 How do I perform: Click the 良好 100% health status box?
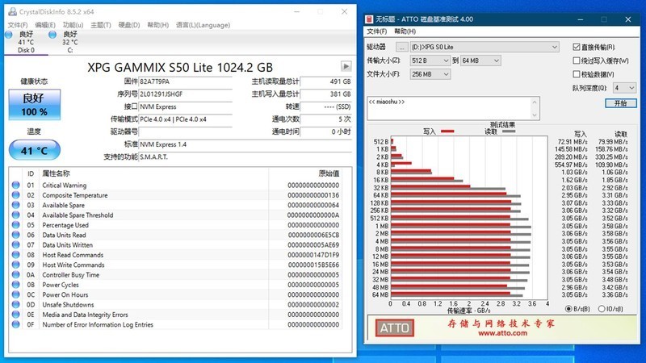35,105
